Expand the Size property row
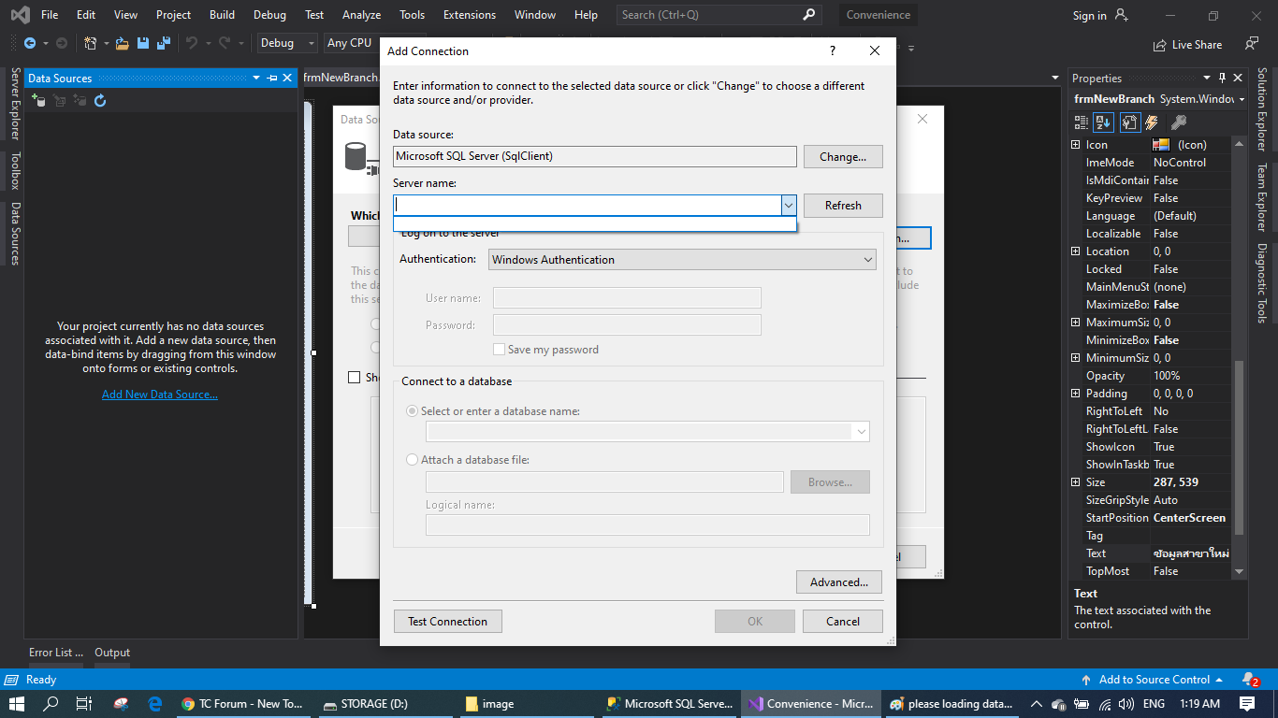This screenshot has height=718, width=1278. click(x=1076, y=482)
